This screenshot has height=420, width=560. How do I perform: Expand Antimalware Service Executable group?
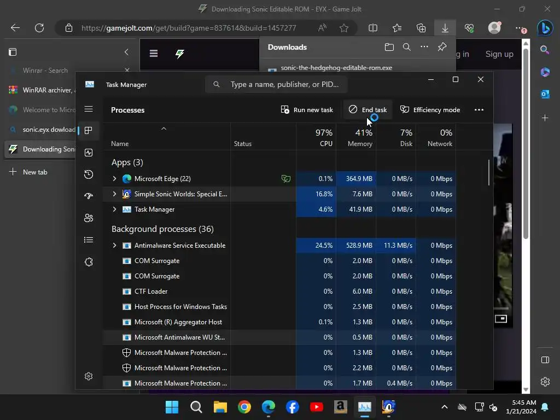(114, 246)
